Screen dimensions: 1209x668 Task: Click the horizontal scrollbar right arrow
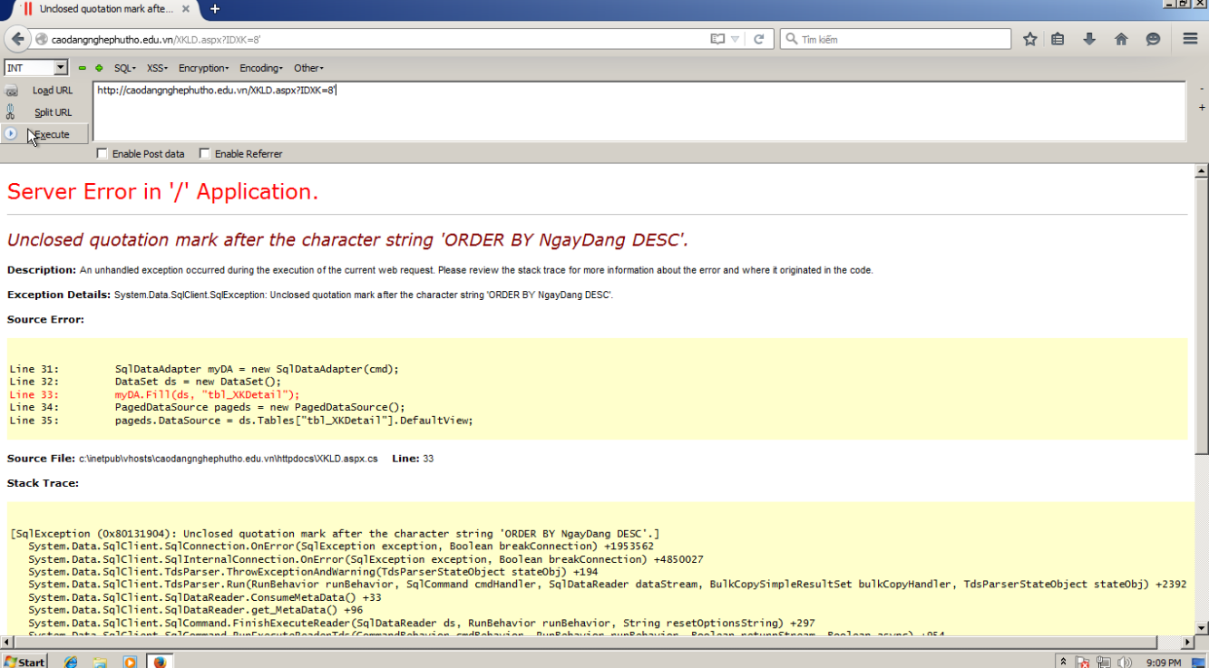click(1188, 642)
